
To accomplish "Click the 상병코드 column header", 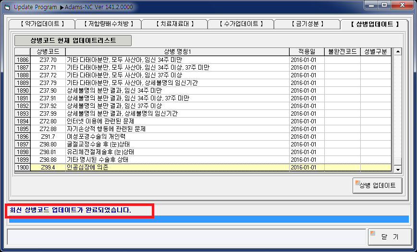I will (48, 51).
